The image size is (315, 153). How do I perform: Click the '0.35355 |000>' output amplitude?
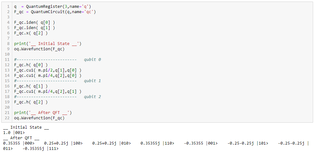[x=19, y=143]
